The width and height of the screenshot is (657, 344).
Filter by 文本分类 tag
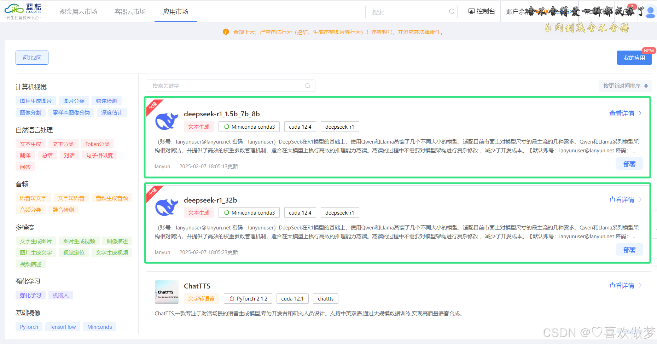(x=63, y=144)
